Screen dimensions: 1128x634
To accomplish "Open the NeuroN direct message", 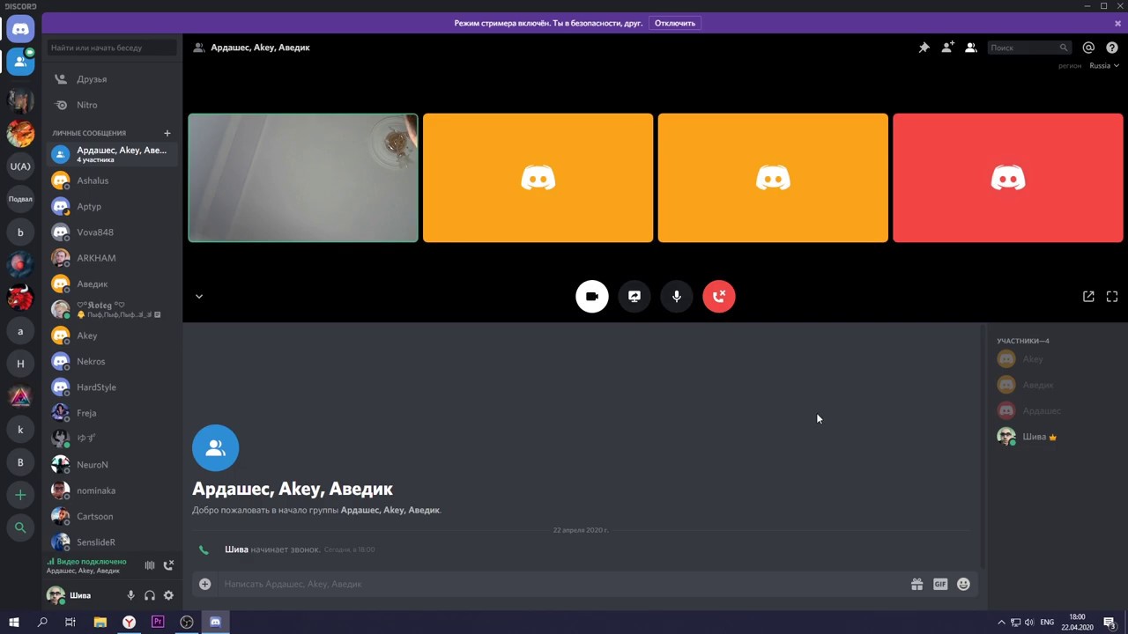I will (112, 465).
